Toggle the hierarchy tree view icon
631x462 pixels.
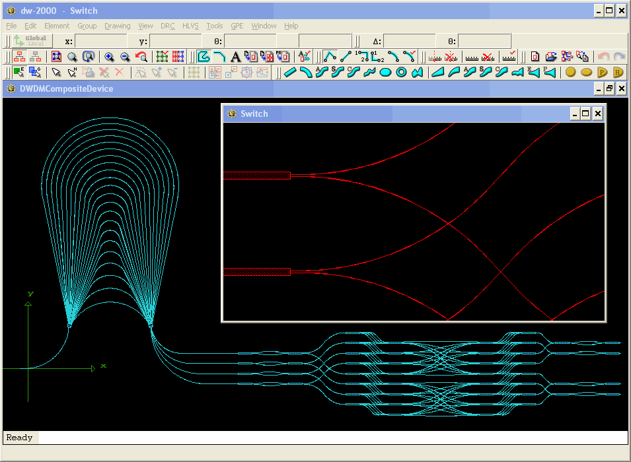pos(20,57)
